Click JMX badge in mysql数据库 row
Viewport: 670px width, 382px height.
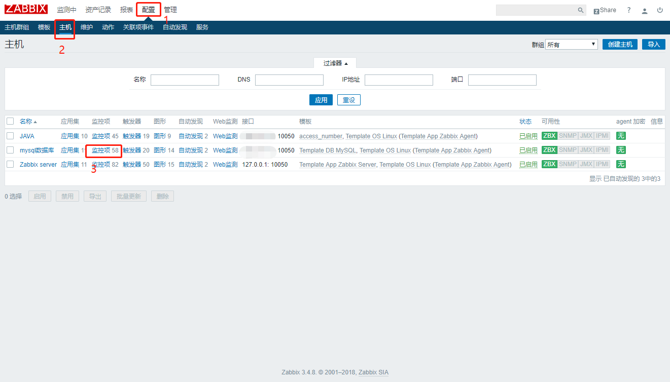pos(586,150)
